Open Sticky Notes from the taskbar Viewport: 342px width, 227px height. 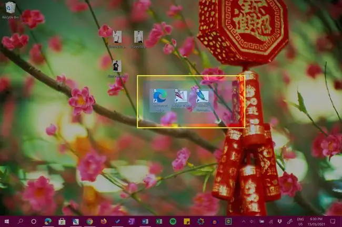pyautogui.click(x=187, y=221)
